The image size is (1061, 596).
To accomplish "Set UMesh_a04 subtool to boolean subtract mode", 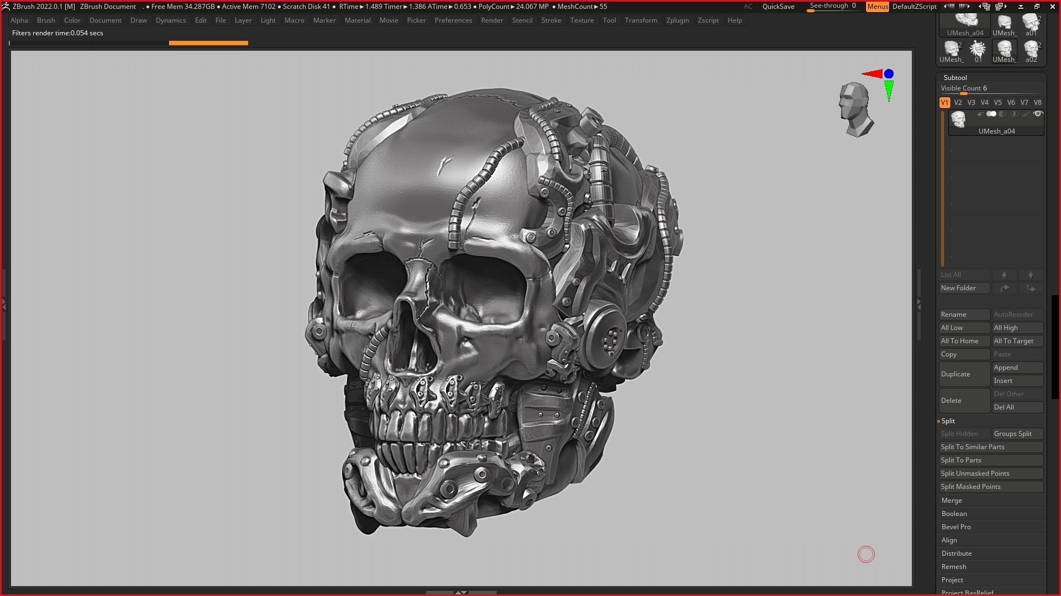I will tap(1002, 114).
